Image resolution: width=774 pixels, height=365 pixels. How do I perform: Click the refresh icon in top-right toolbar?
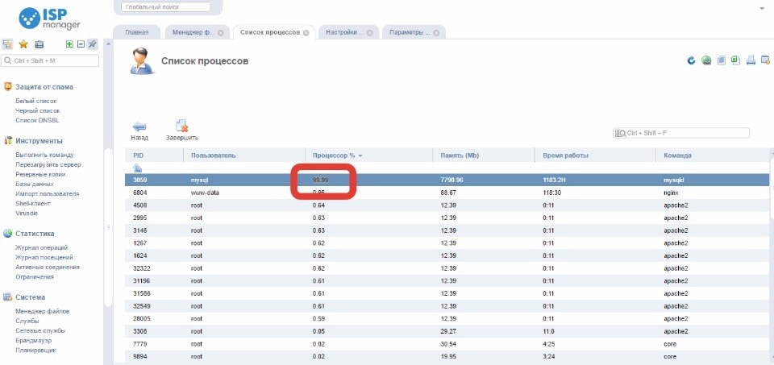691,60
